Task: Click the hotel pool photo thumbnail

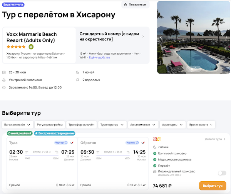Action: point(194,37)
